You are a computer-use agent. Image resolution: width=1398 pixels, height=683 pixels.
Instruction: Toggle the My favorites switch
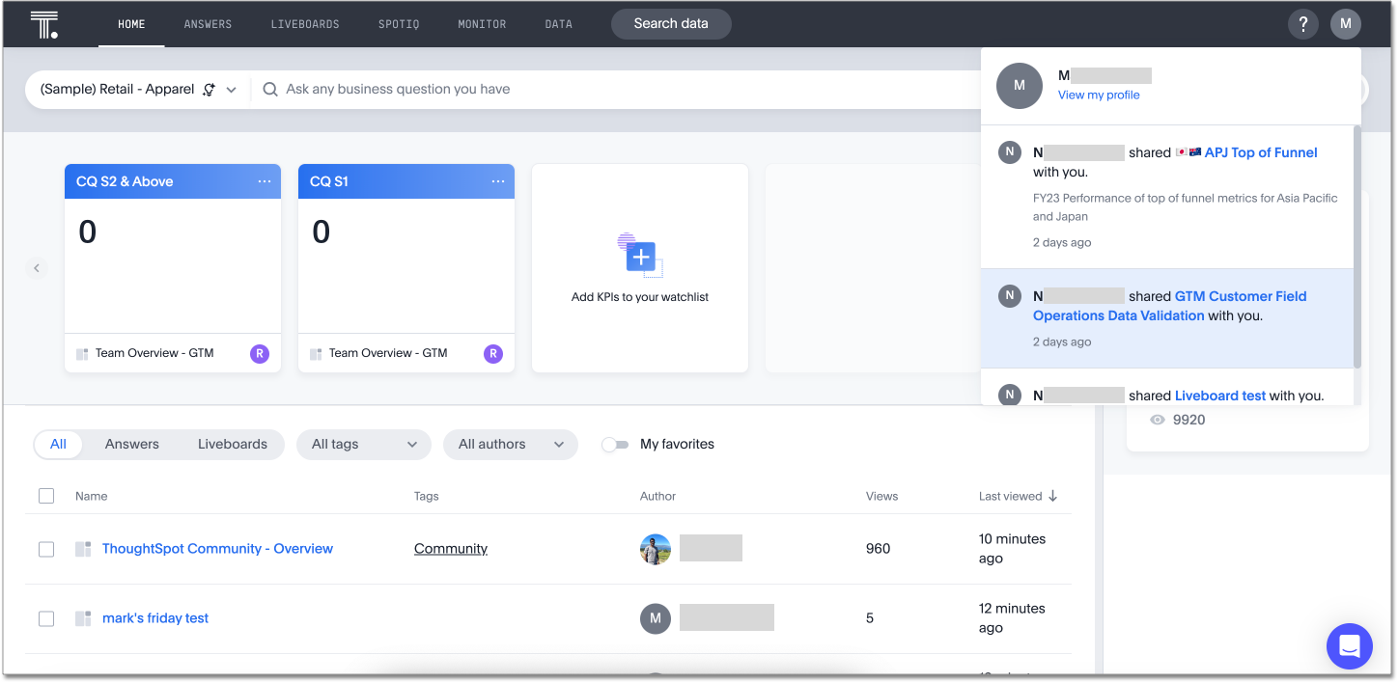click(x=614, y=445)
